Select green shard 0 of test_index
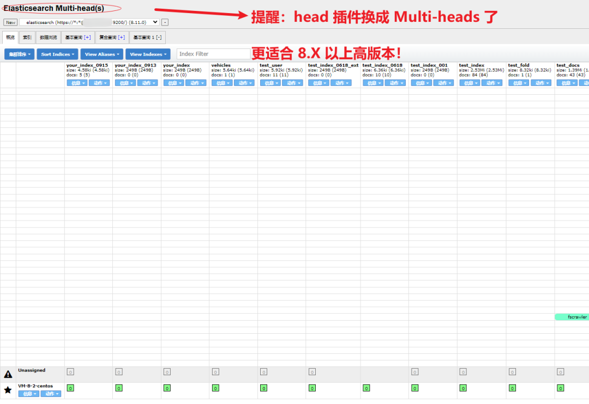Image resolution: width=589 pixels, height=404 pixels. click(463, 388)
